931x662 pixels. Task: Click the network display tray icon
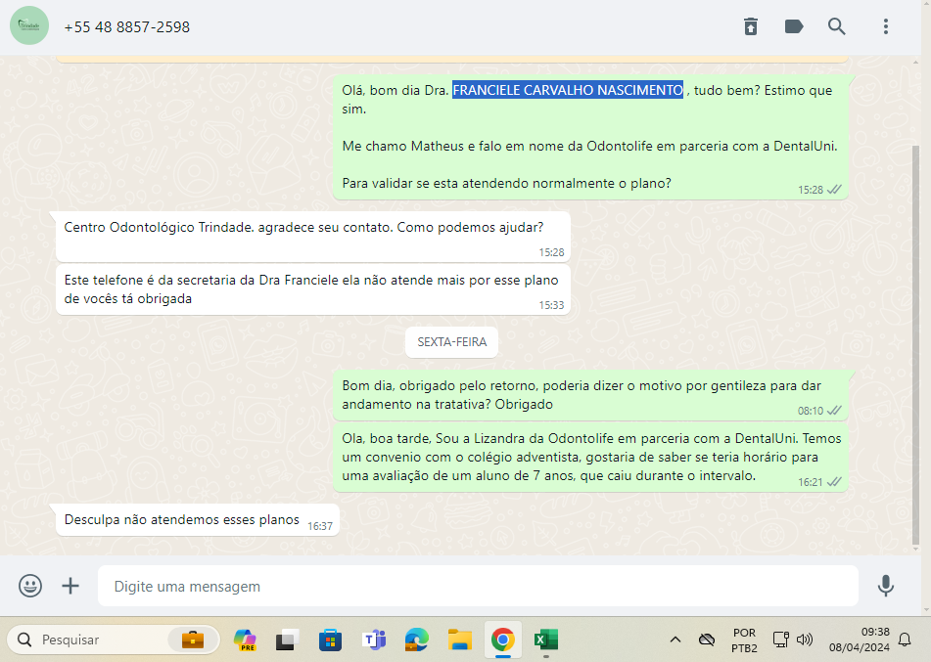coord(780,640)
